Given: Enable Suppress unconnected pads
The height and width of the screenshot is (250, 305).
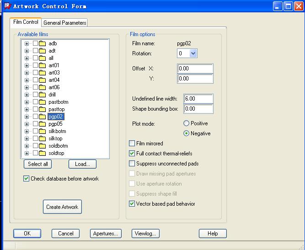Looking at the screenshot, I should point(132,164).
